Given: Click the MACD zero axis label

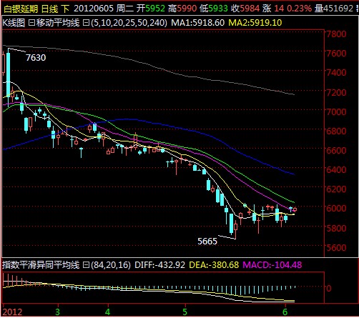Looking at the screenshot, I should pyautogui.click(x=329, y=289).
